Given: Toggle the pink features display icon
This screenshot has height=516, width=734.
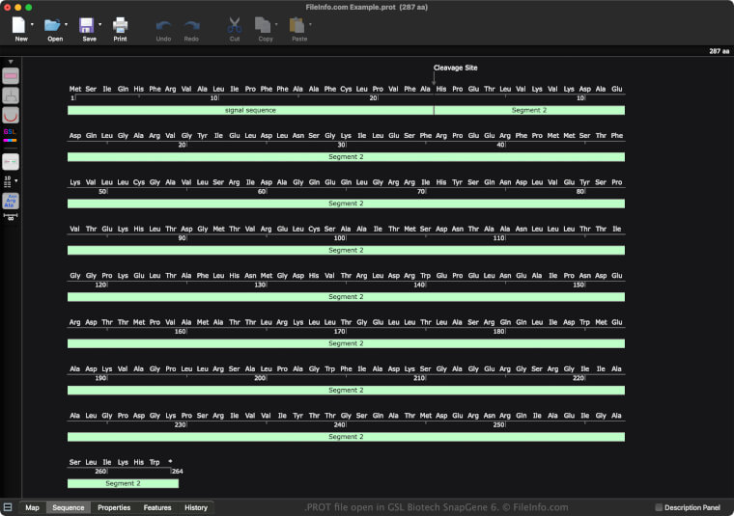Looking at the screenshot, I should point(11,75).
